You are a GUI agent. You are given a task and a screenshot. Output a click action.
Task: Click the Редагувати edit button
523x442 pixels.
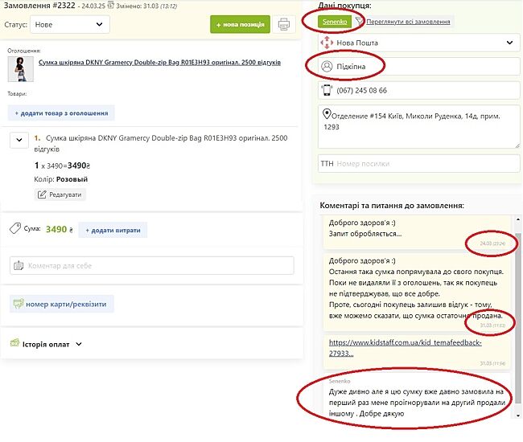(60, 194)
